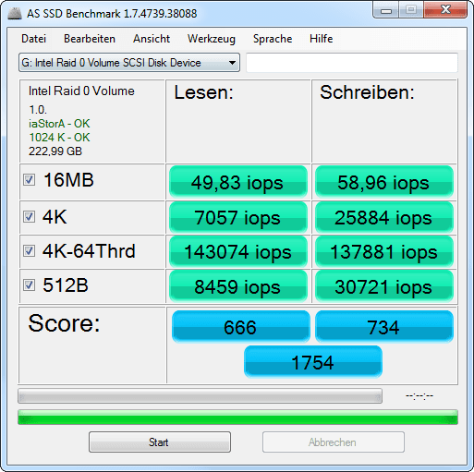Open the Datei menu
This screenshot has height=472, width=474.
(x=34, y=39)
